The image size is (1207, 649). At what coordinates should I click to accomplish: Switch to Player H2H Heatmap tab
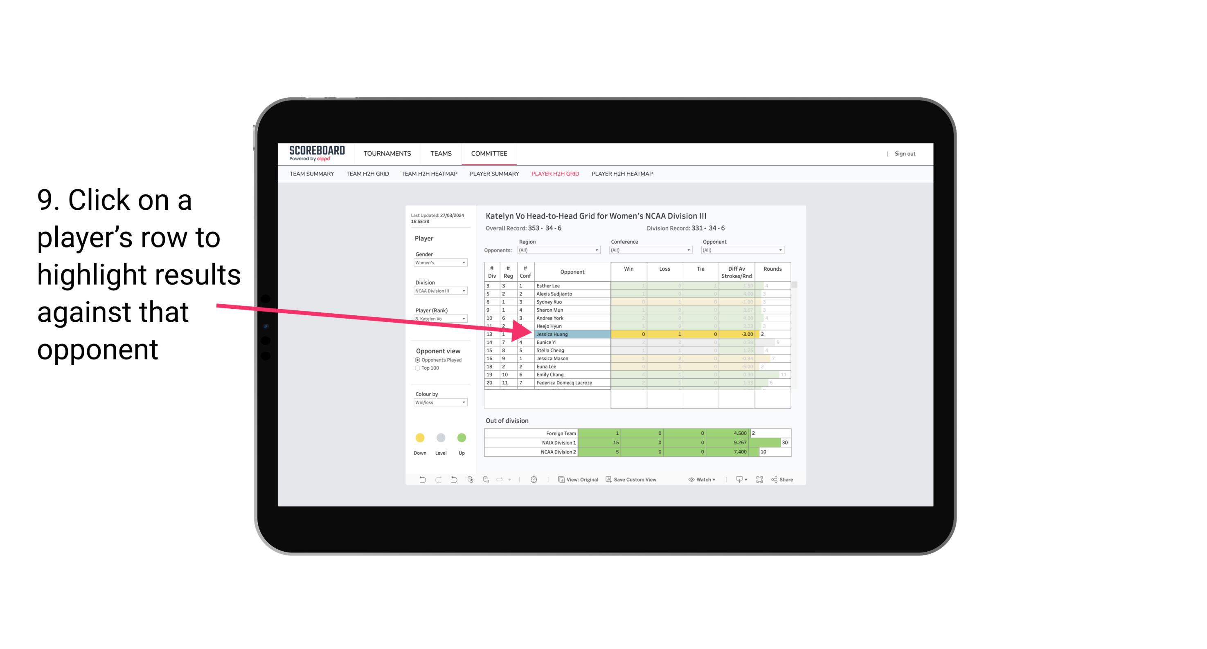coord(623,175)
